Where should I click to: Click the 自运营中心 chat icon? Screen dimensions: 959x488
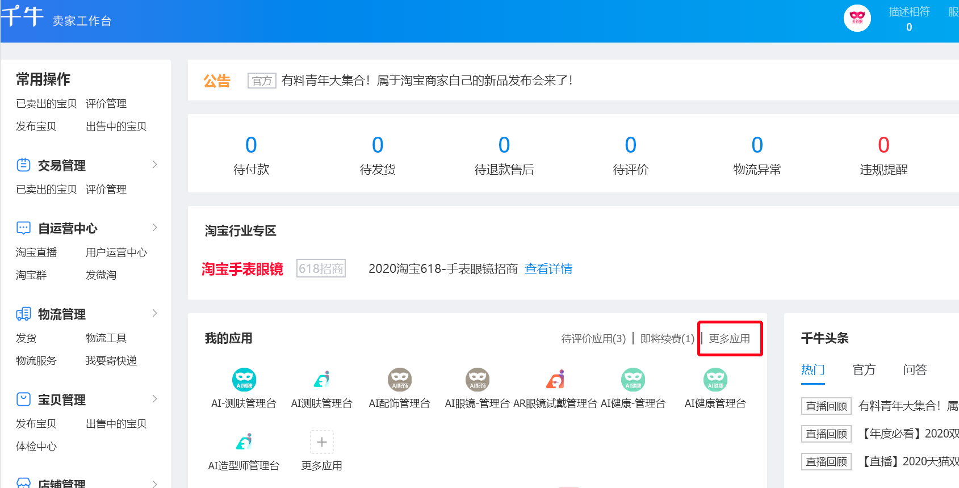coord(23,228)
